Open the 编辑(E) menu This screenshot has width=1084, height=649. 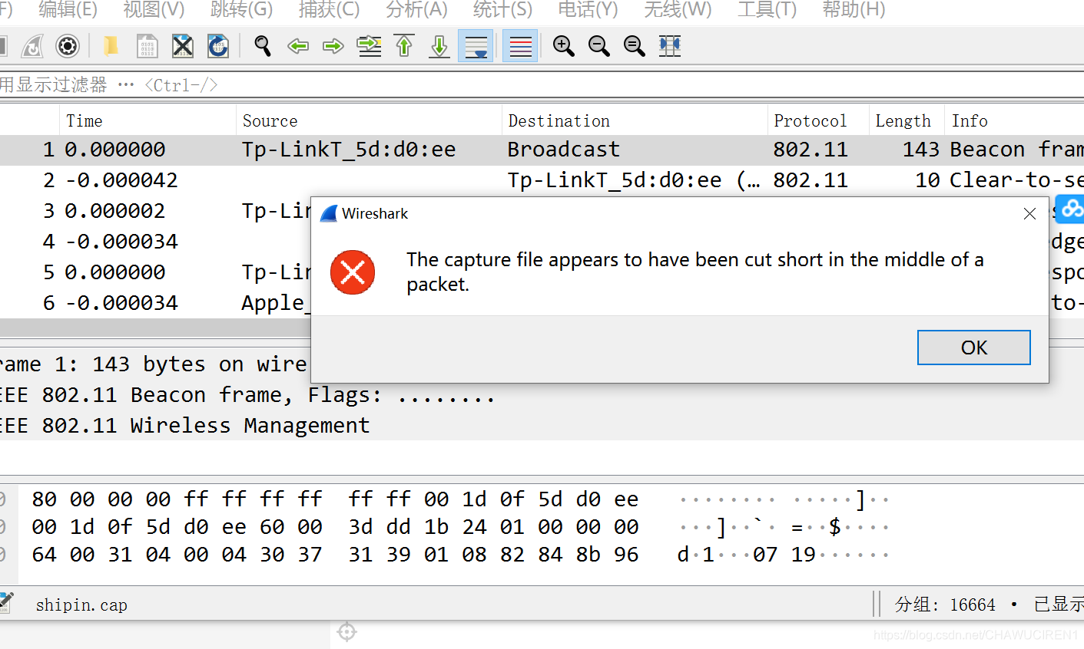(x=68, y=10)
